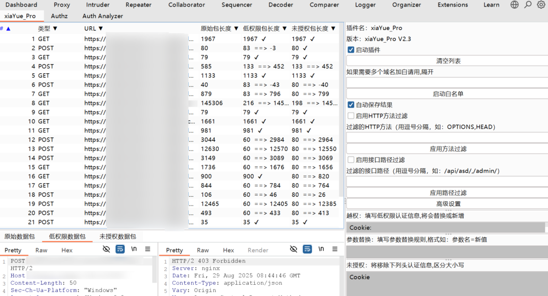Open the 未授权包长度 column sort arrow

coord(333,28)
